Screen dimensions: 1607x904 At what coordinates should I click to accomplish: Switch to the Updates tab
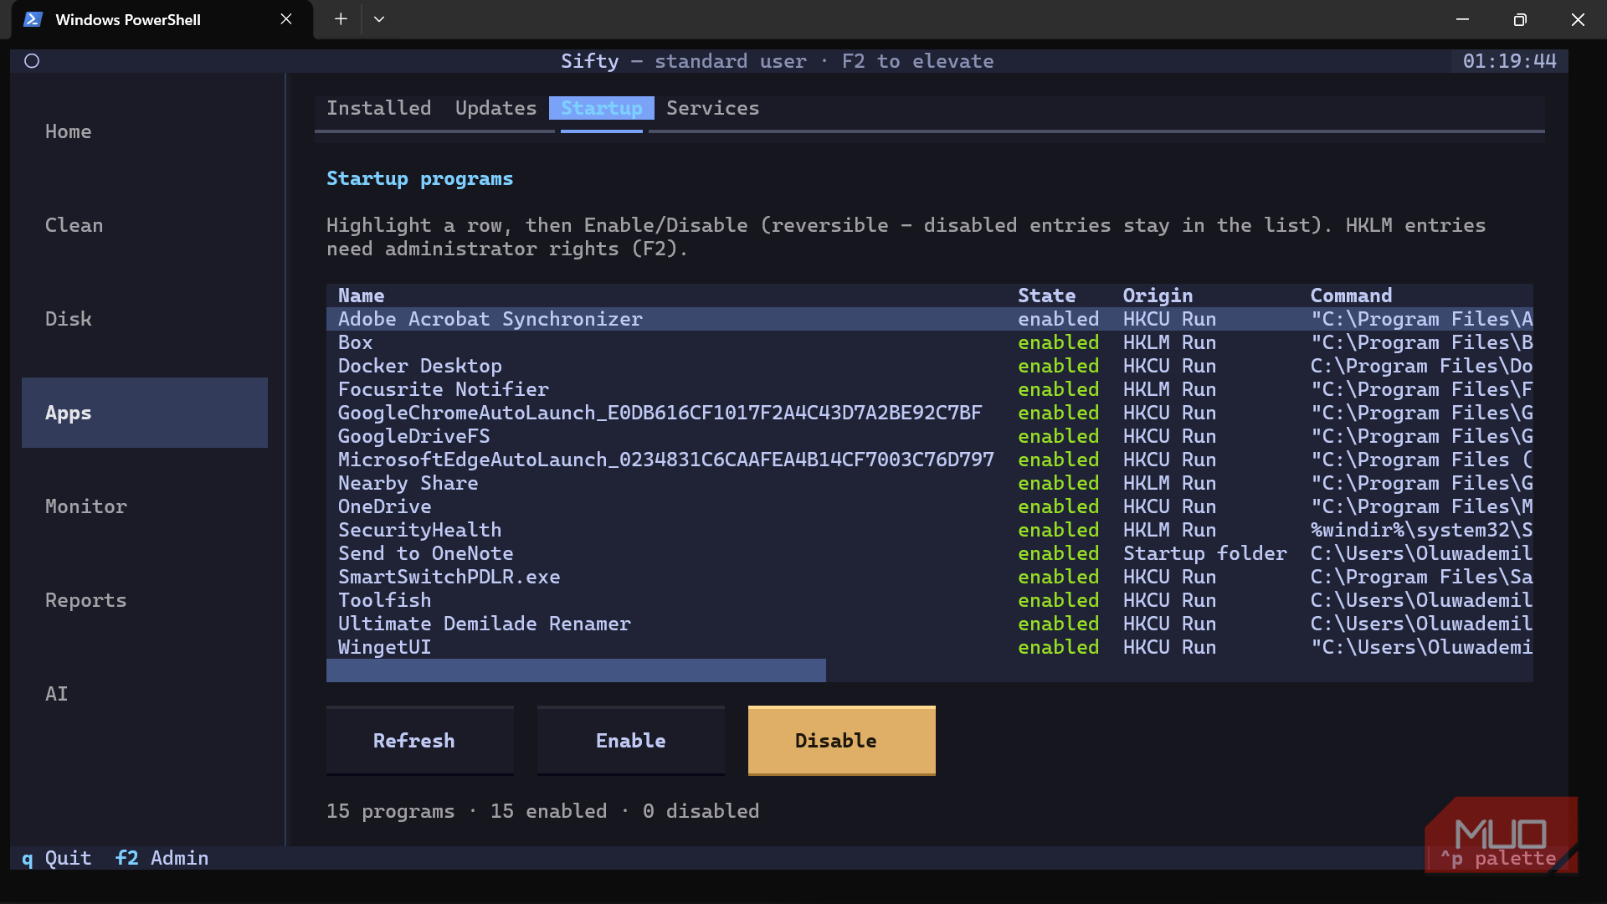496,108
